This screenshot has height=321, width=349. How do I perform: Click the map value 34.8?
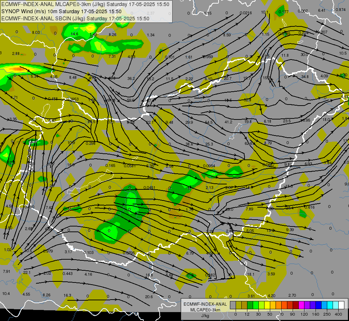coord(305,77)
